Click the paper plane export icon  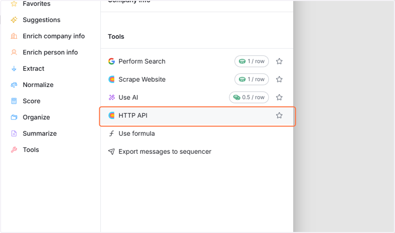point(112,152)
